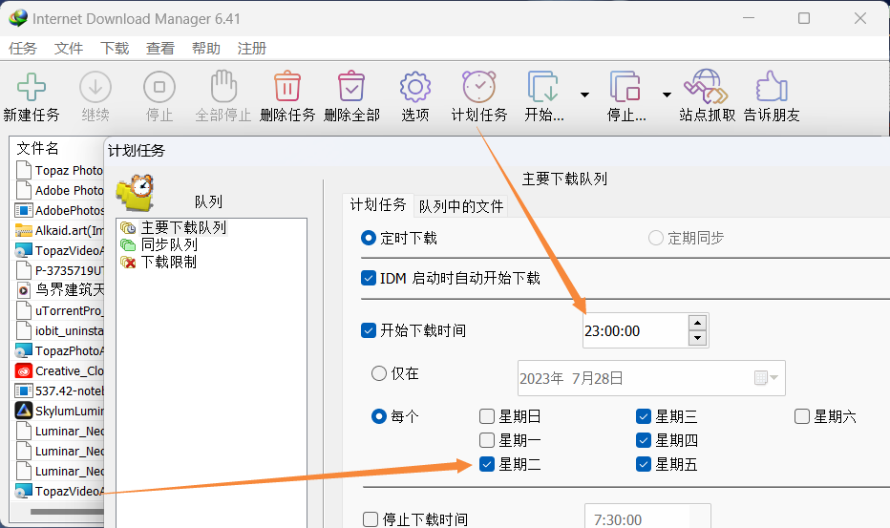Click the Stop (停止) toolbar icon
Viewport: 890px width, 528px height.
click(x=159, y=87)
